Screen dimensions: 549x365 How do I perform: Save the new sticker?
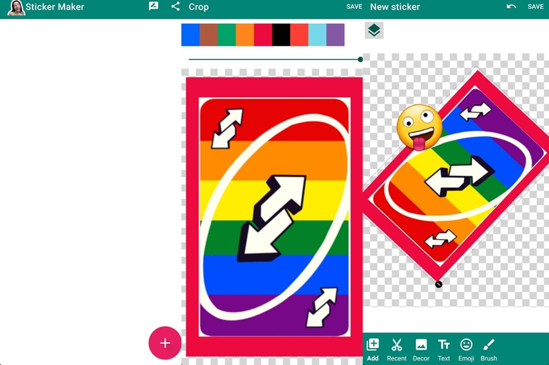pos(535,7)
